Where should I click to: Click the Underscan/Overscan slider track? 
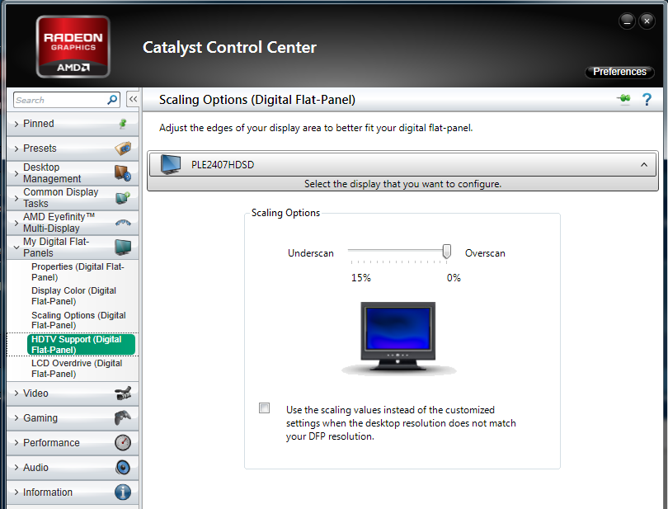(x=396, y=251)
